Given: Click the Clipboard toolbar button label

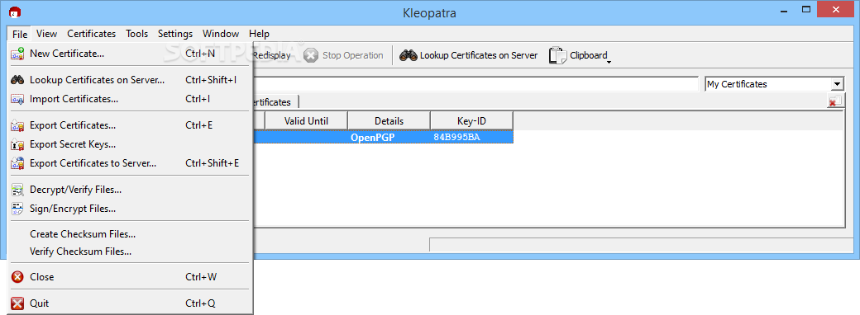Looking at the screenshot, I should pos(589,55).
